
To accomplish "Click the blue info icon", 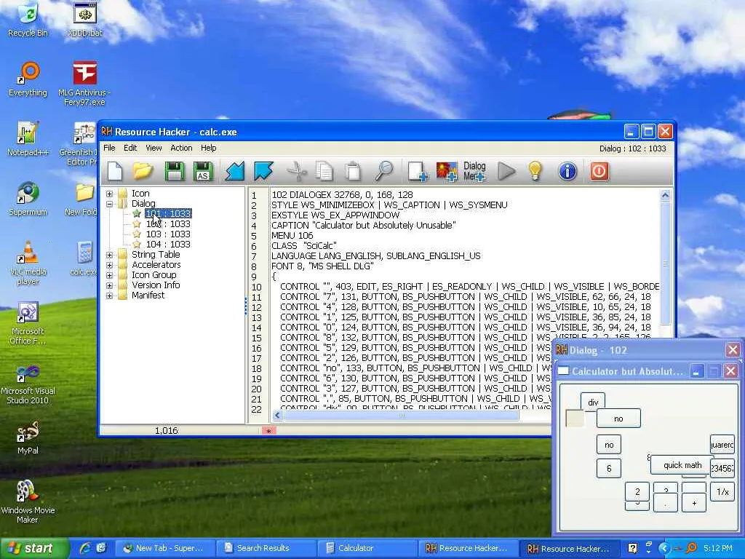I will coord(567,171).
